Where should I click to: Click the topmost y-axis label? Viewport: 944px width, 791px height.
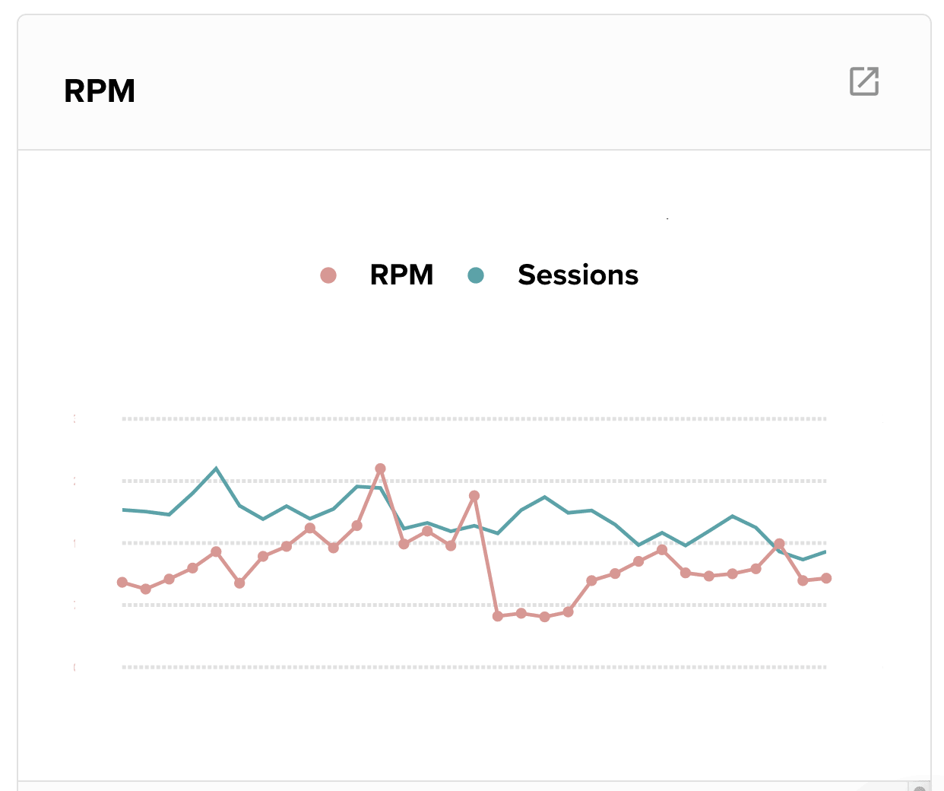coord(74,418)
